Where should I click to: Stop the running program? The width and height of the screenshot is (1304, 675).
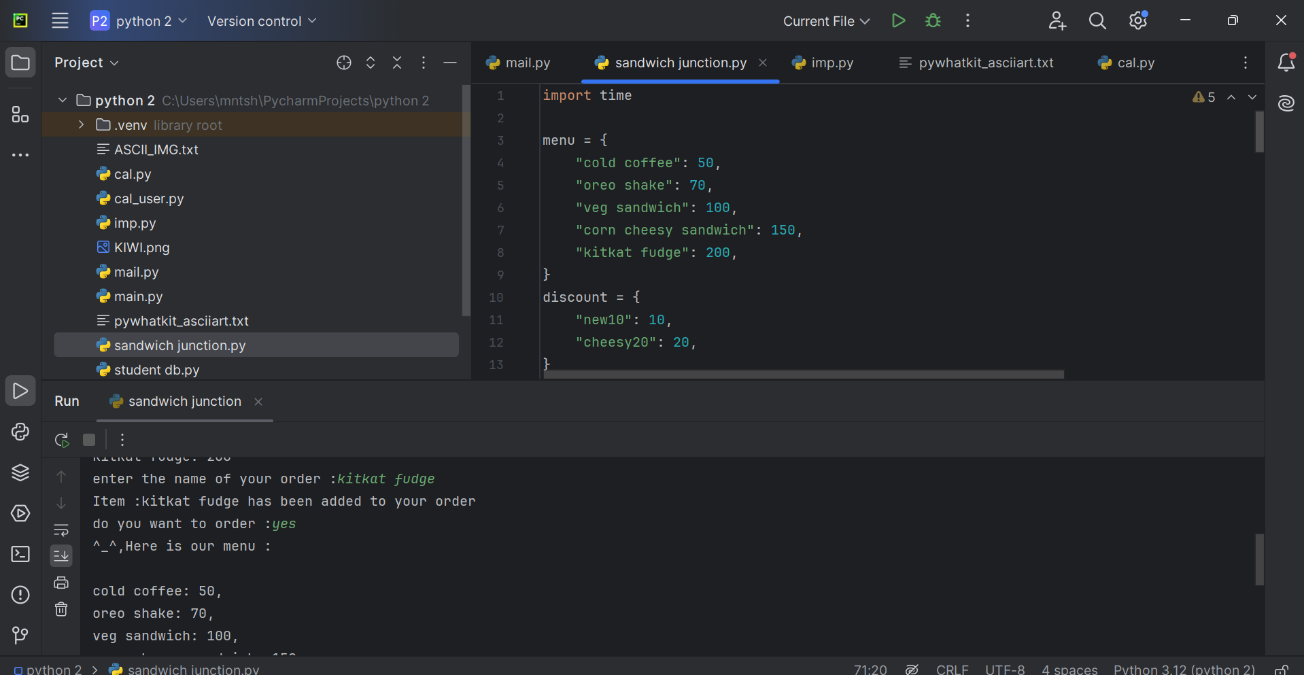click(x=89, y=440)
